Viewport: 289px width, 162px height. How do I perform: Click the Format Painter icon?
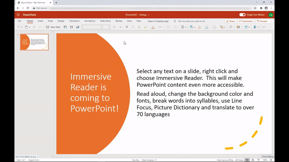point(34,27)
